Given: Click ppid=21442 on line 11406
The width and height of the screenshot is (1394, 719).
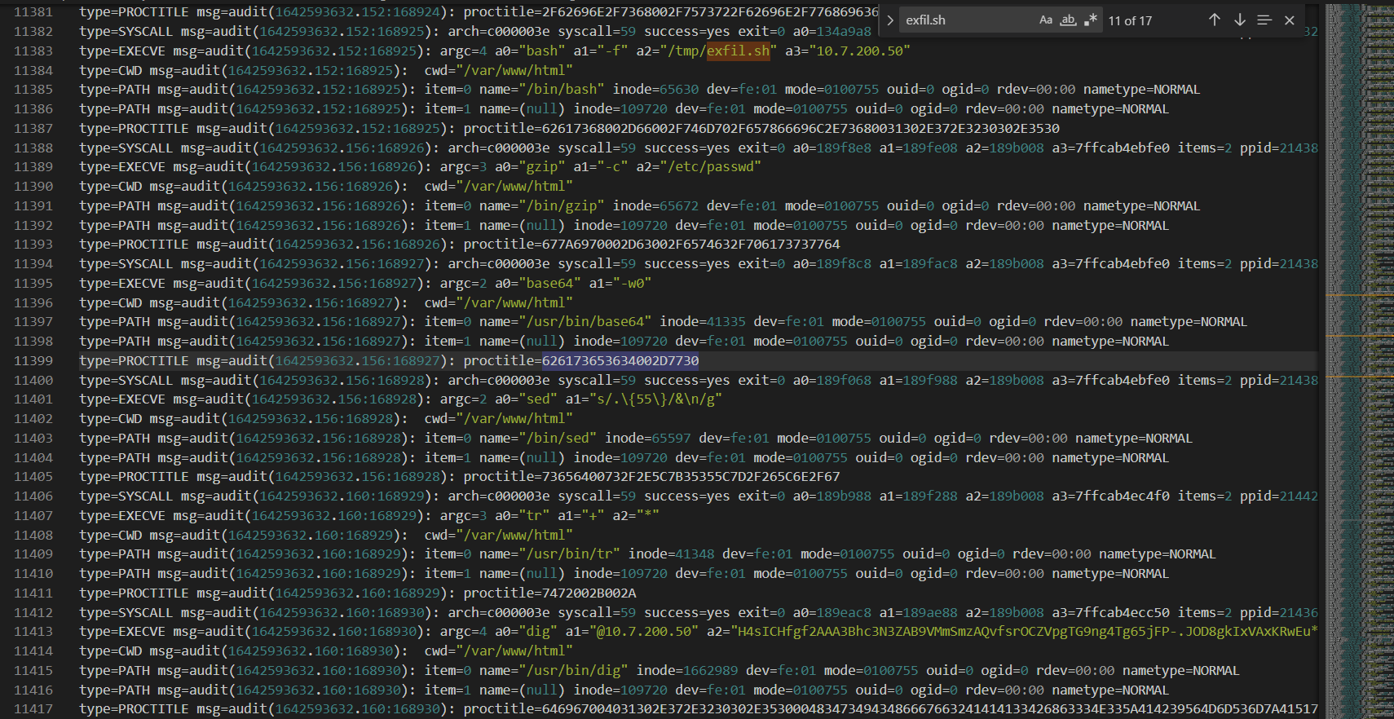Looking at the screenshot, I should (1279, 496).
